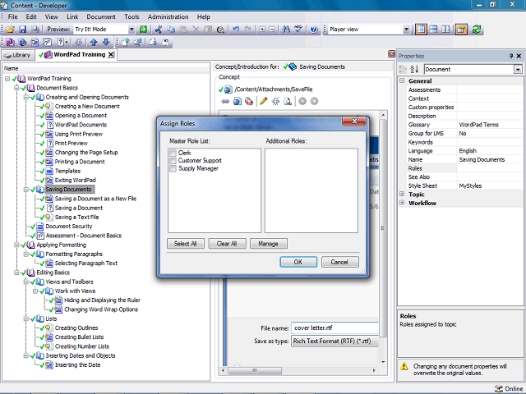
Task: Open the Document dropdown in Properties
Action: pos(518,69)
